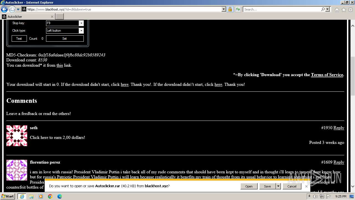Select the Autoclicker tab
Screen dimensions: 355x200
[x=28, y=17]
